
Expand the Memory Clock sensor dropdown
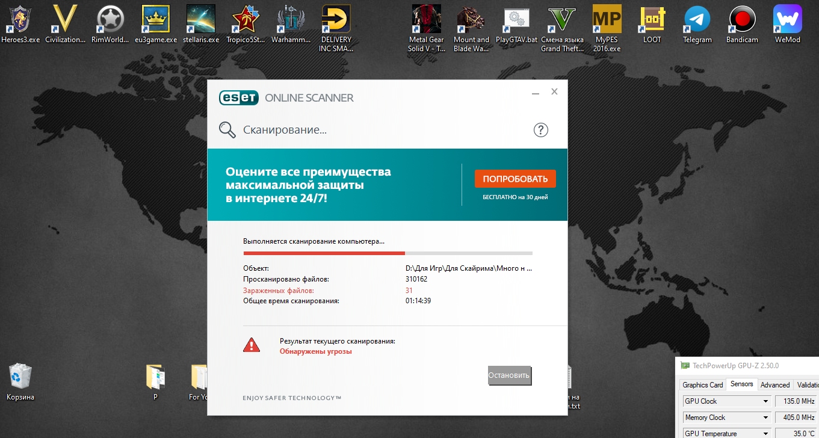point(765,418)
